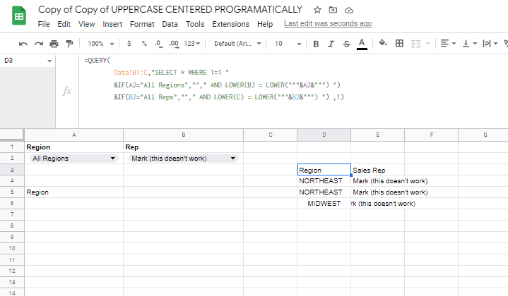The width and height of the screenshot is (508, 296).
Task: Select NORTHEAST cell in row 4
Action: [324, 180]
